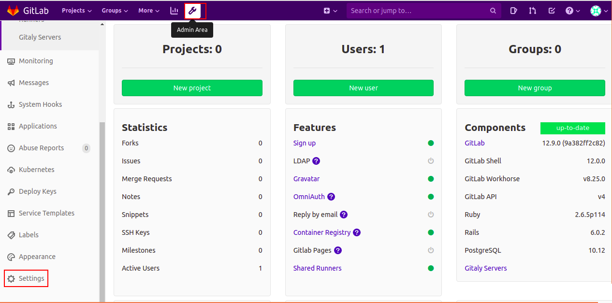Go to Messages in sidebar

pos(34,83)
